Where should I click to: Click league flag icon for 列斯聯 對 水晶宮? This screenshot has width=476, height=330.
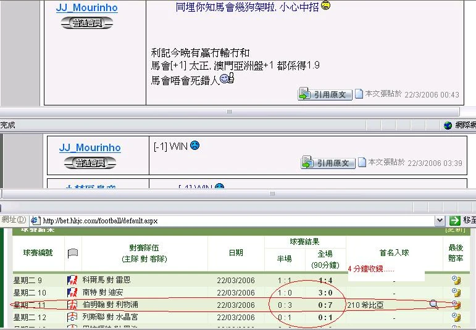click(x=72, y=317)
